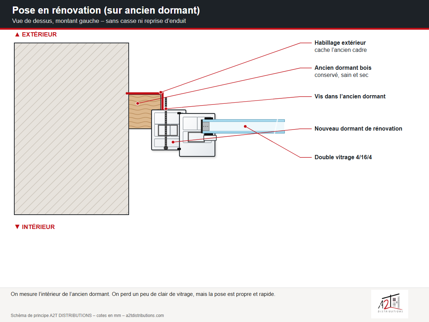Viewport: 429px width, 322px height.
Task: Click 'Ancien dormant bois' legend label
Action: (x=343, y=68)
